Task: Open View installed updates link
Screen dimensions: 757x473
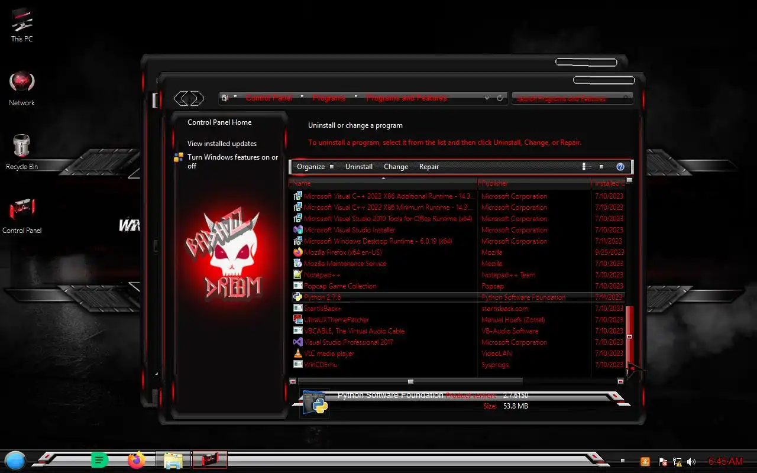Action: coord(222,144)
